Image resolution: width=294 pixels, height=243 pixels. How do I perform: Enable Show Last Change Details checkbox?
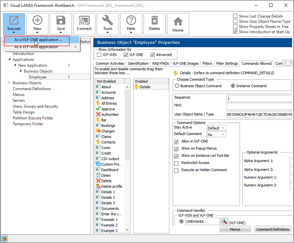235,16
